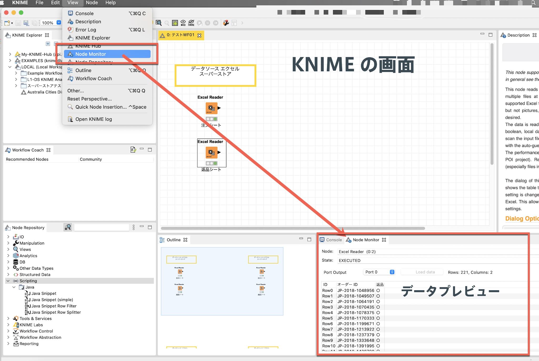
Task: Click the workflow canvas horizontal scrollbar
Action: pyautogui.click(x=293, y=228)
